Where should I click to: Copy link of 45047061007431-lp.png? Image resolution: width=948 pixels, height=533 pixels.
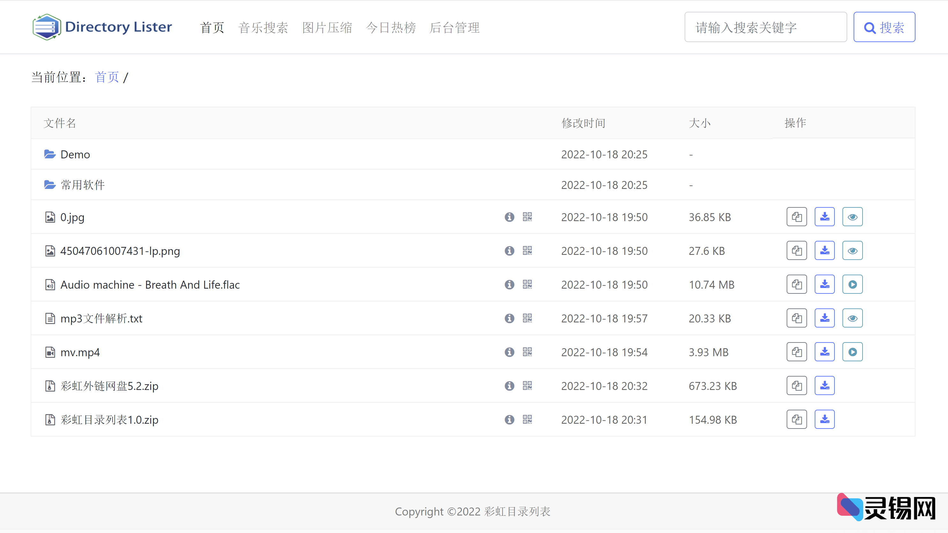coord(797,251)
